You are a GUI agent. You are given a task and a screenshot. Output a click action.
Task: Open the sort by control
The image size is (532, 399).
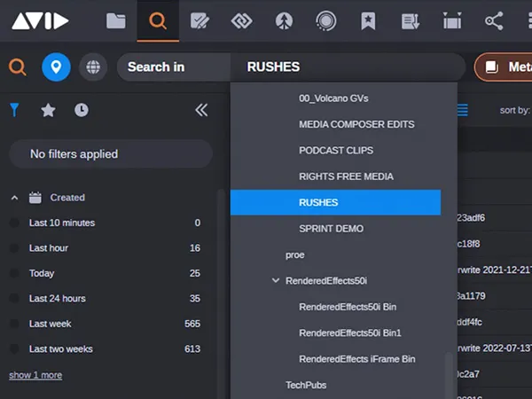pyautogui.click(x=515, y=110)
